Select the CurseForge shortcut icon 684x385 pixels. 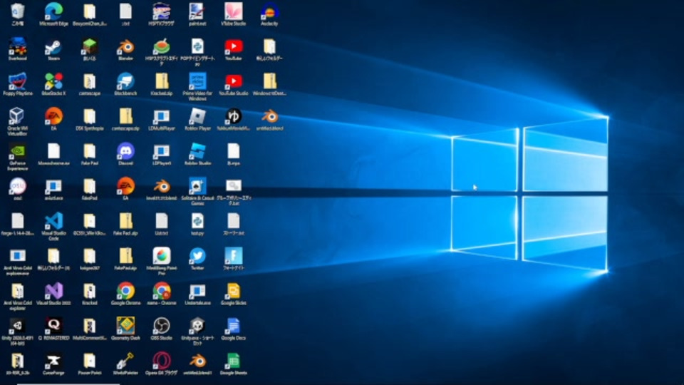pyautogui.click(x=53, y=361)
